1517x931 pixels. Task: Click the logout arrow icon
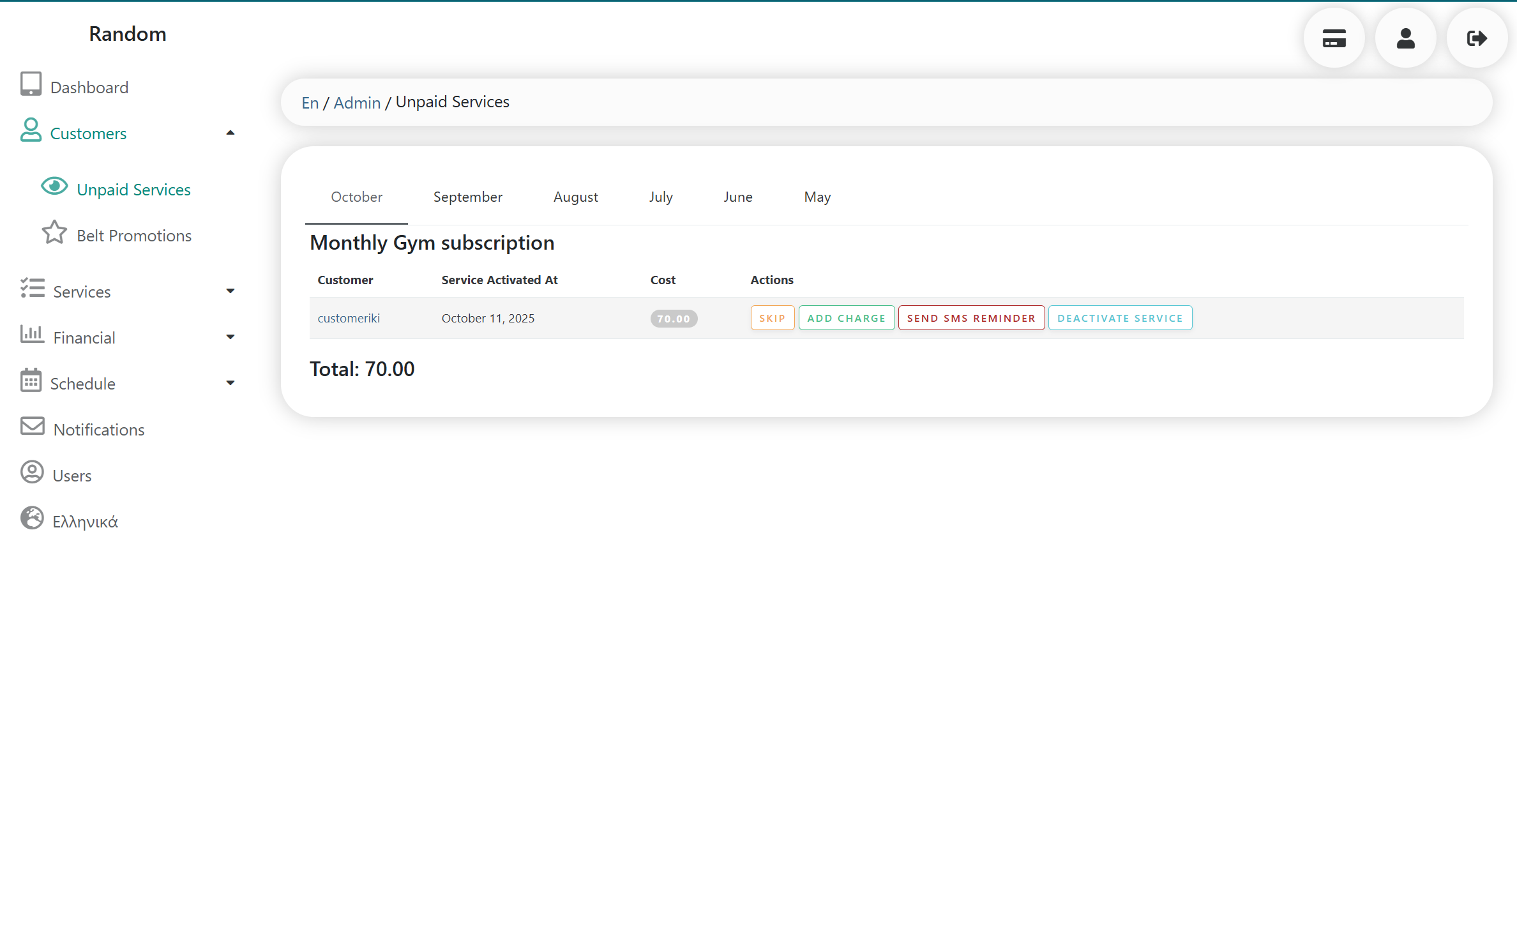1477,38
